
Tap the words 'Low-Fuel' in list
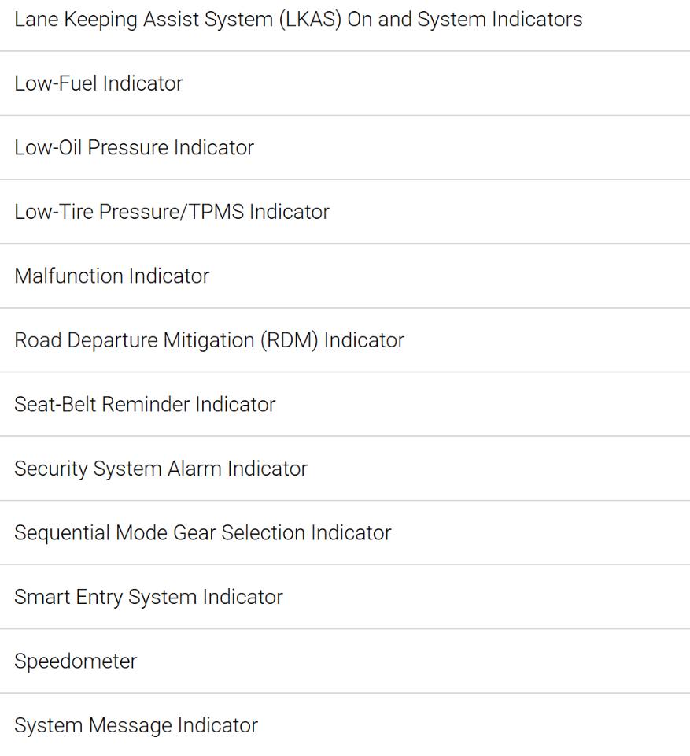[56, 83]
